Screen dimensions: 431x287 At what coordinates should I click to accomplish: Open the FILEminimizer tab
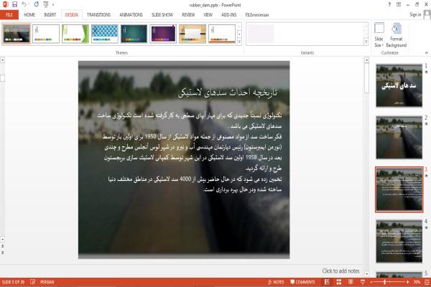click(257, 15)
